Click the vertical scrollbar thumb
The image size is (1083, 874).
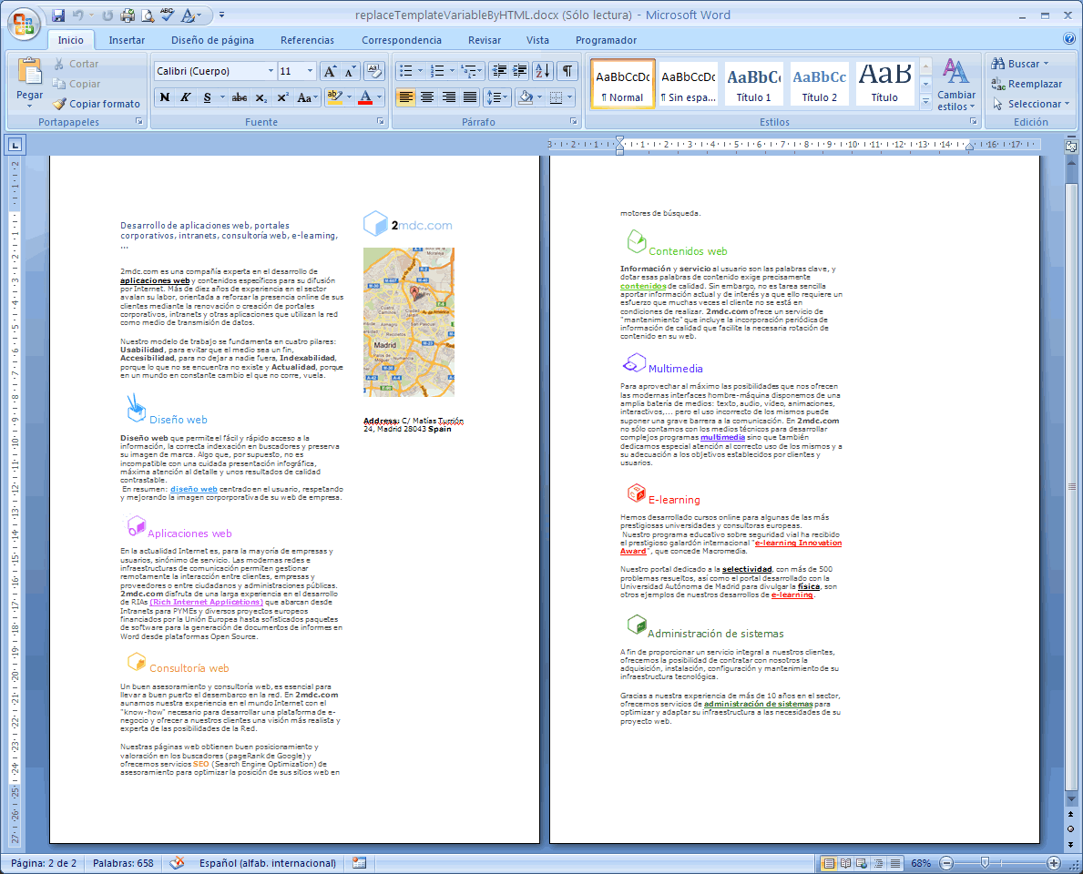click(1071, 487)
